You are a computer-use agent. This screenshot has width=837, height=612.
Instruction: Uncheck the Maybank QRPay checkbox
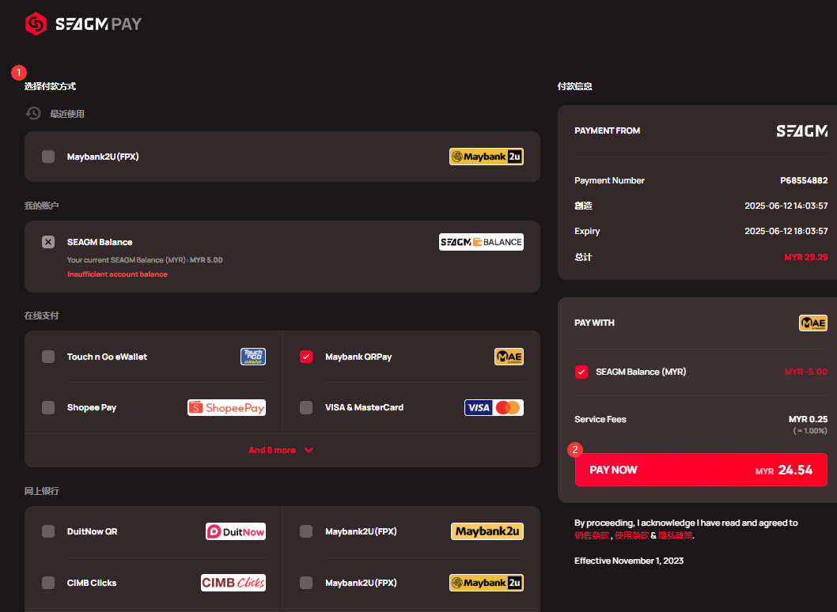pos(306,357)
